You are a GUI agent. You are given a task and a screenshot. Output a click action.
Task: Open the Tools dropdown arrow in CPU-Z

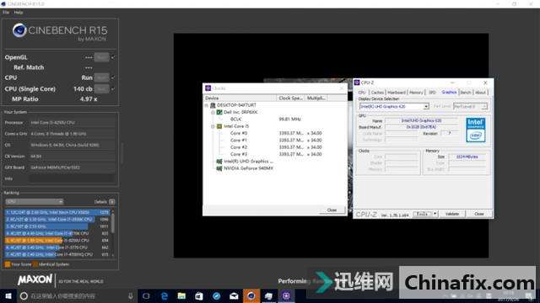coord(435,214)
